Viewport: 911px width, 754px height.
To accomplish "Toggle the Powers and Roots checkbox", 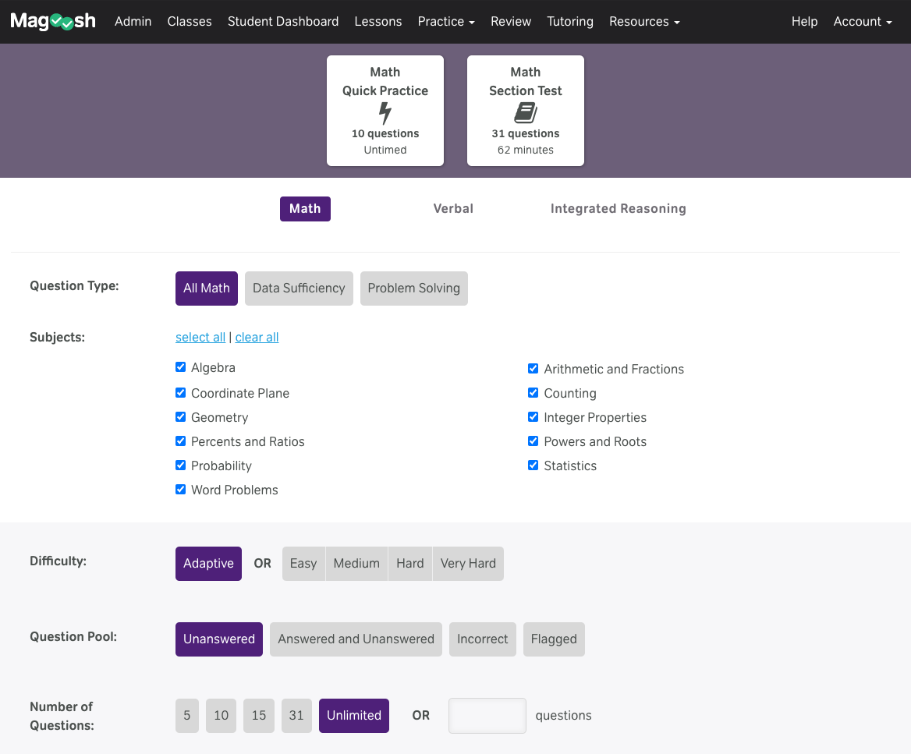I will 533,441.
